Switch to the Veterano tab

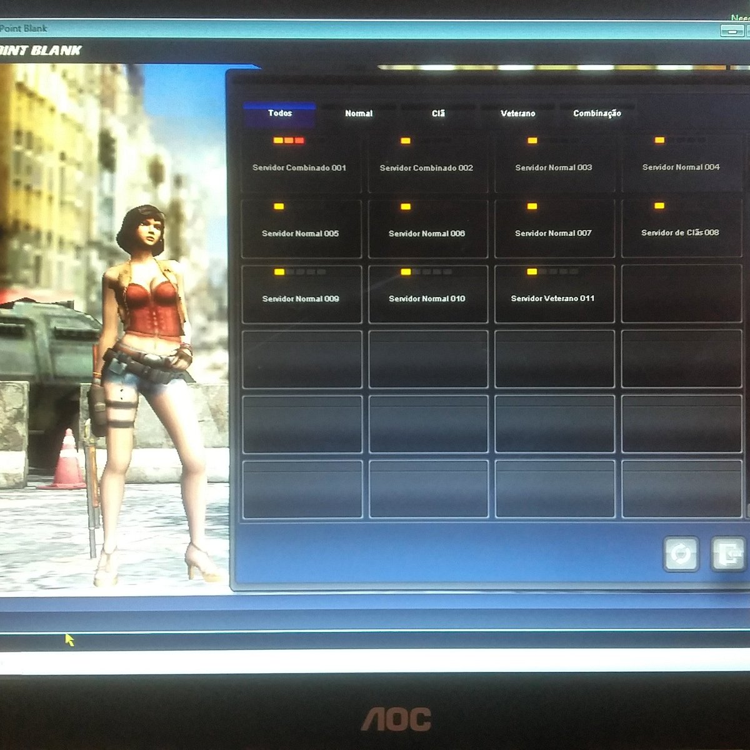(518, 113)
